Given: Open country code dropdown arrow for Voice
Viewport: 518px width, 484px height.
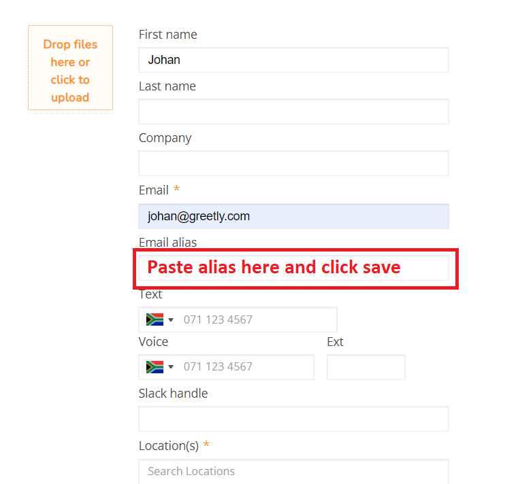Looking at the screenshot, I should point(171,367).
